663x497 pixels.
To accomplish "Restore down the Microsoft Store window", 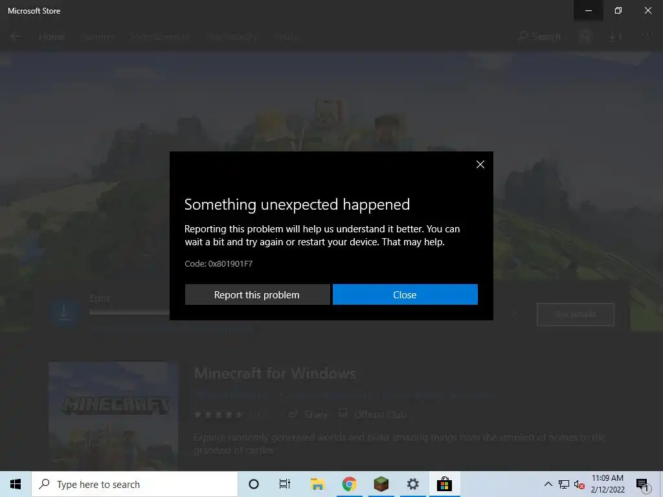I will (618, 10).
